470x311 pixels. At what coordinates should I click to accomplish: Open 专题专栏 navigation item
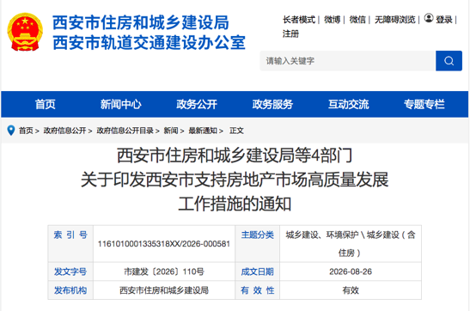pyautogui.click(x=424, y=104)
